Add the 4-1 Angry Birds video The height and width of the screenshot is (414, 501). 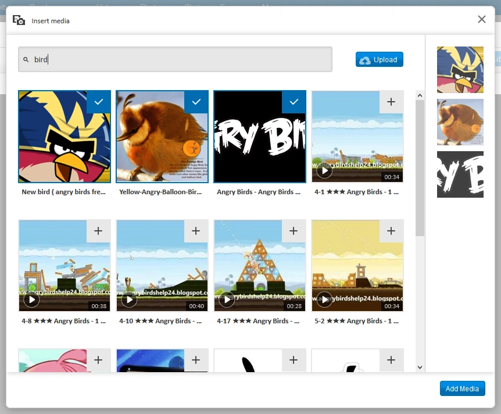click(391, 102)
